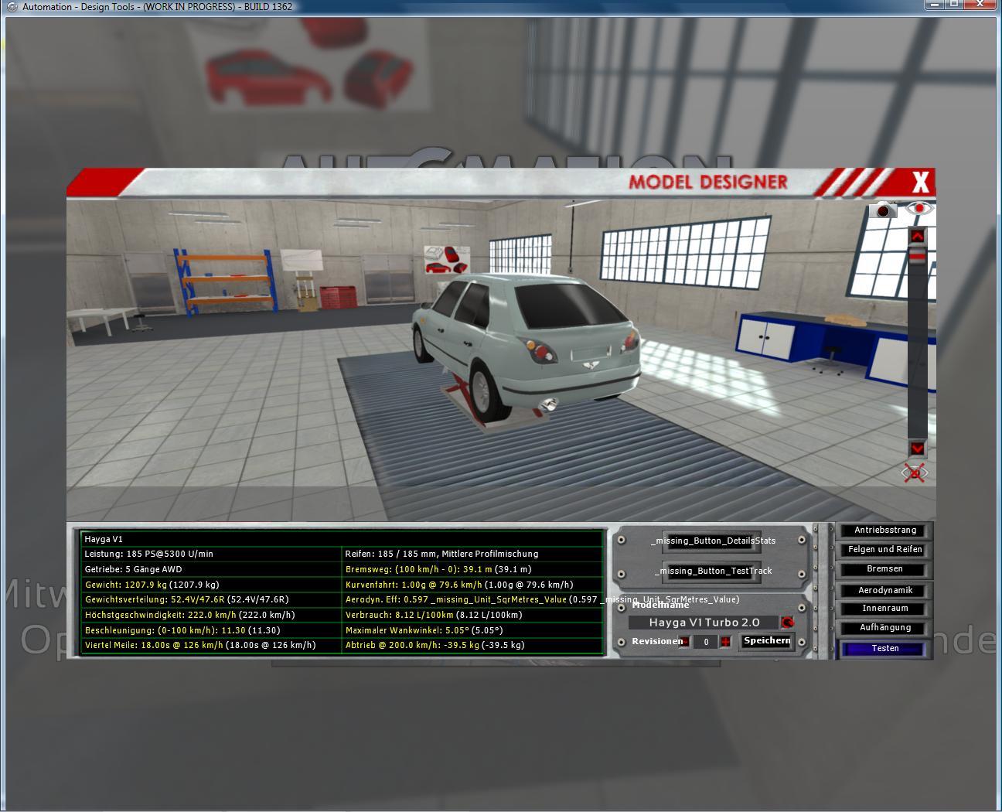Click the red knob beside model name
Image resolution: width=1002 pixels, height=812 pixels.
[x=787, y=623]
